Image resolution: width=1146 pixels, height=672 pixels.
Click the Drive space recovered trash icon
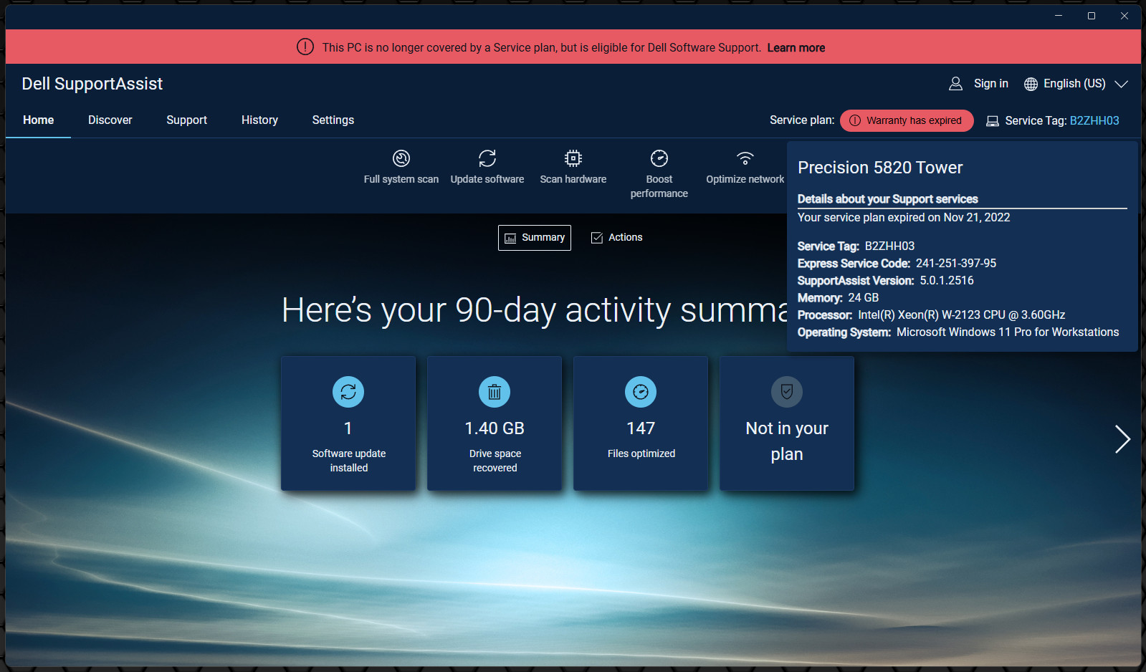click(495, 392)
